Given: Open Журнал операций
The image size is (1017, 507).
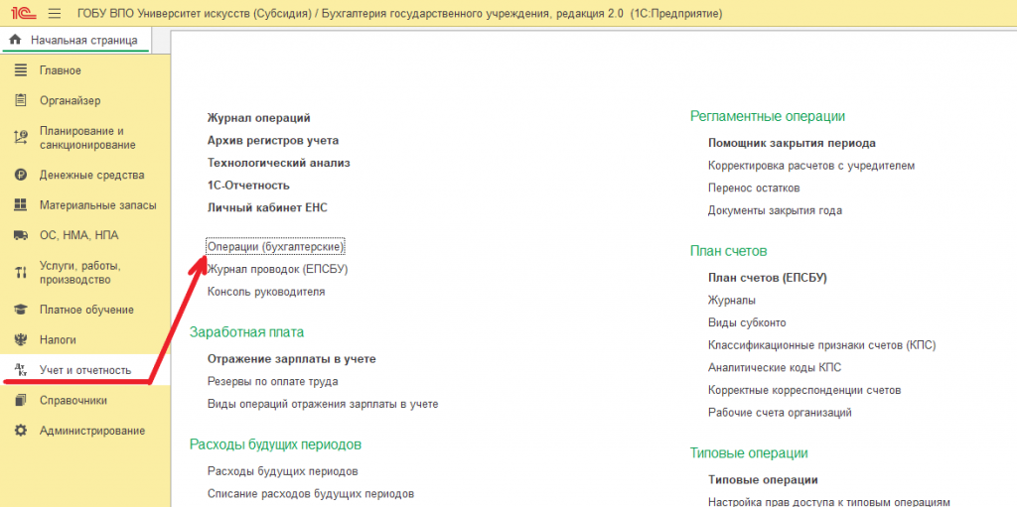Looking at the screenshot, I should point(259,118).
